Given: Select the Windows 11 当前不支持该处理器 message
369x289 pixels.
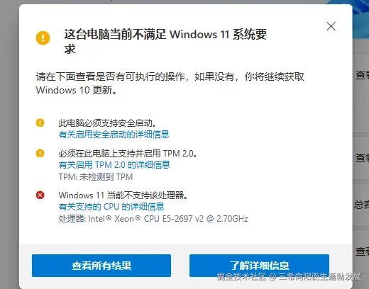Looking at the screenshot, I should pyautogui.click(x=123, y=195).
